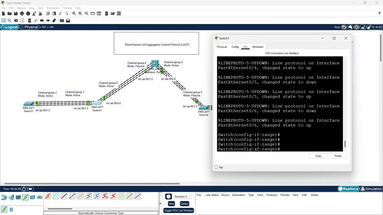The width and height of the screenshot is (383, 215).
Task: Select Switch3 on the canvas
Action: (x=28, y=104)
